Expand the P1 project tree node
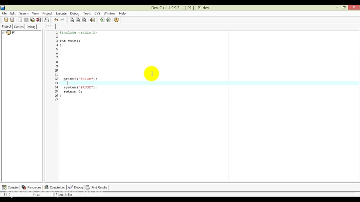The height and width of the screenshot is (202, 360). (4, 33)
